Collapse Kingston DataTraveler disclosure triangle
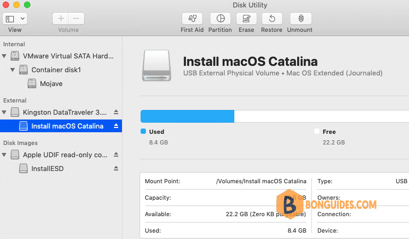 pyautogui.click(x=4, y=113)
